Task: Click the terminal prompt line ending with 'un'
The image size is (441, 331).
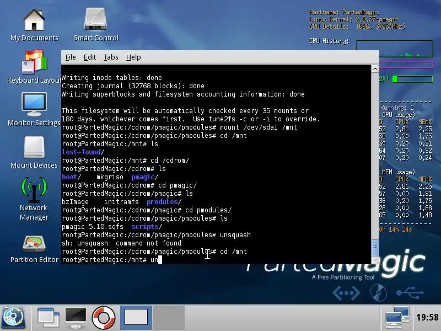Action: pos(112,259)
